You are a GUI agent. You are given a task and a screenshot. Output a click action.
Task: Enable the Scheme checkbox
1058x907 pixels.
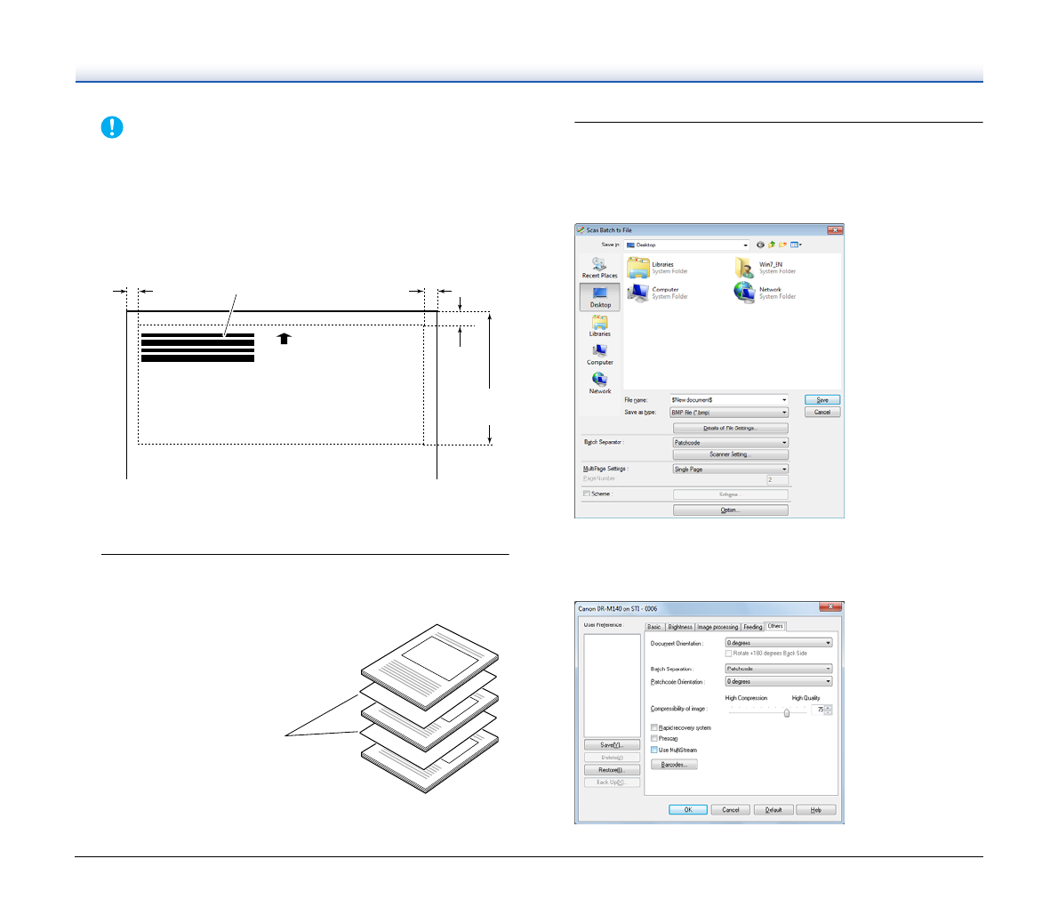587,494
